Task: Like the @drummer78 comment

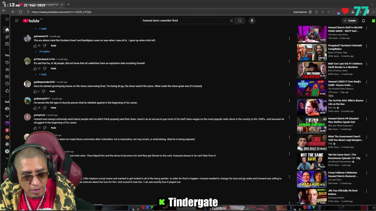Action: point(35,46)
